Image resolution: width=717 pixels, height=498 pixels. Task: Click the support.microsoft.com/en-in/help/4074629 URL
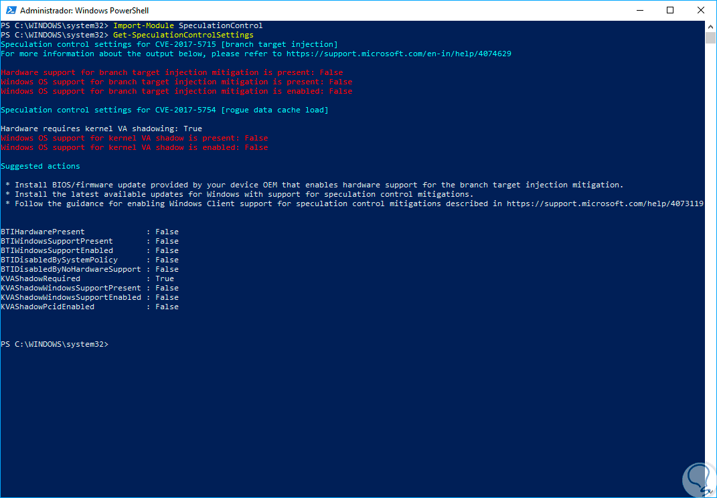point(398,54)
